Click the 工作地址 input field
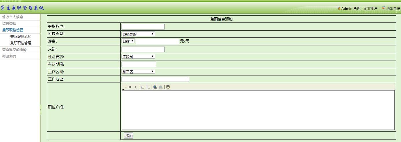Viewport: 401px width, 142px height. 155,79
